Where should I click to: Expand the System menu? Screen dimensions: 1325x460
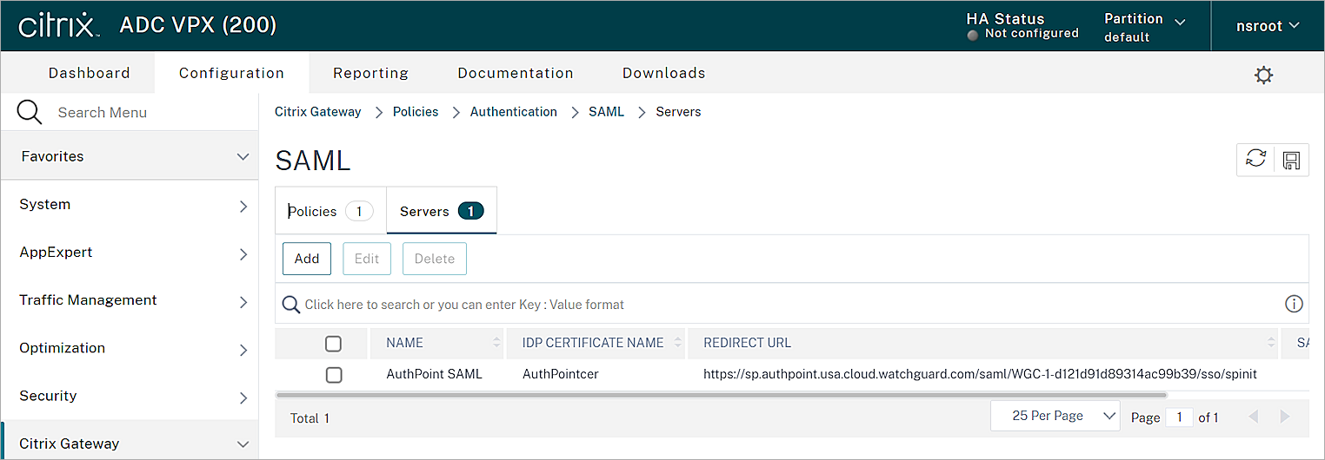pyautogui.click(x=130, y=205)
